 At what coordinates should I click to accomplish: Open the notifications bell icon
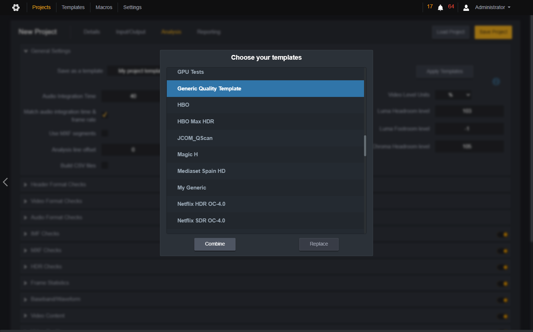coord(440,8)
